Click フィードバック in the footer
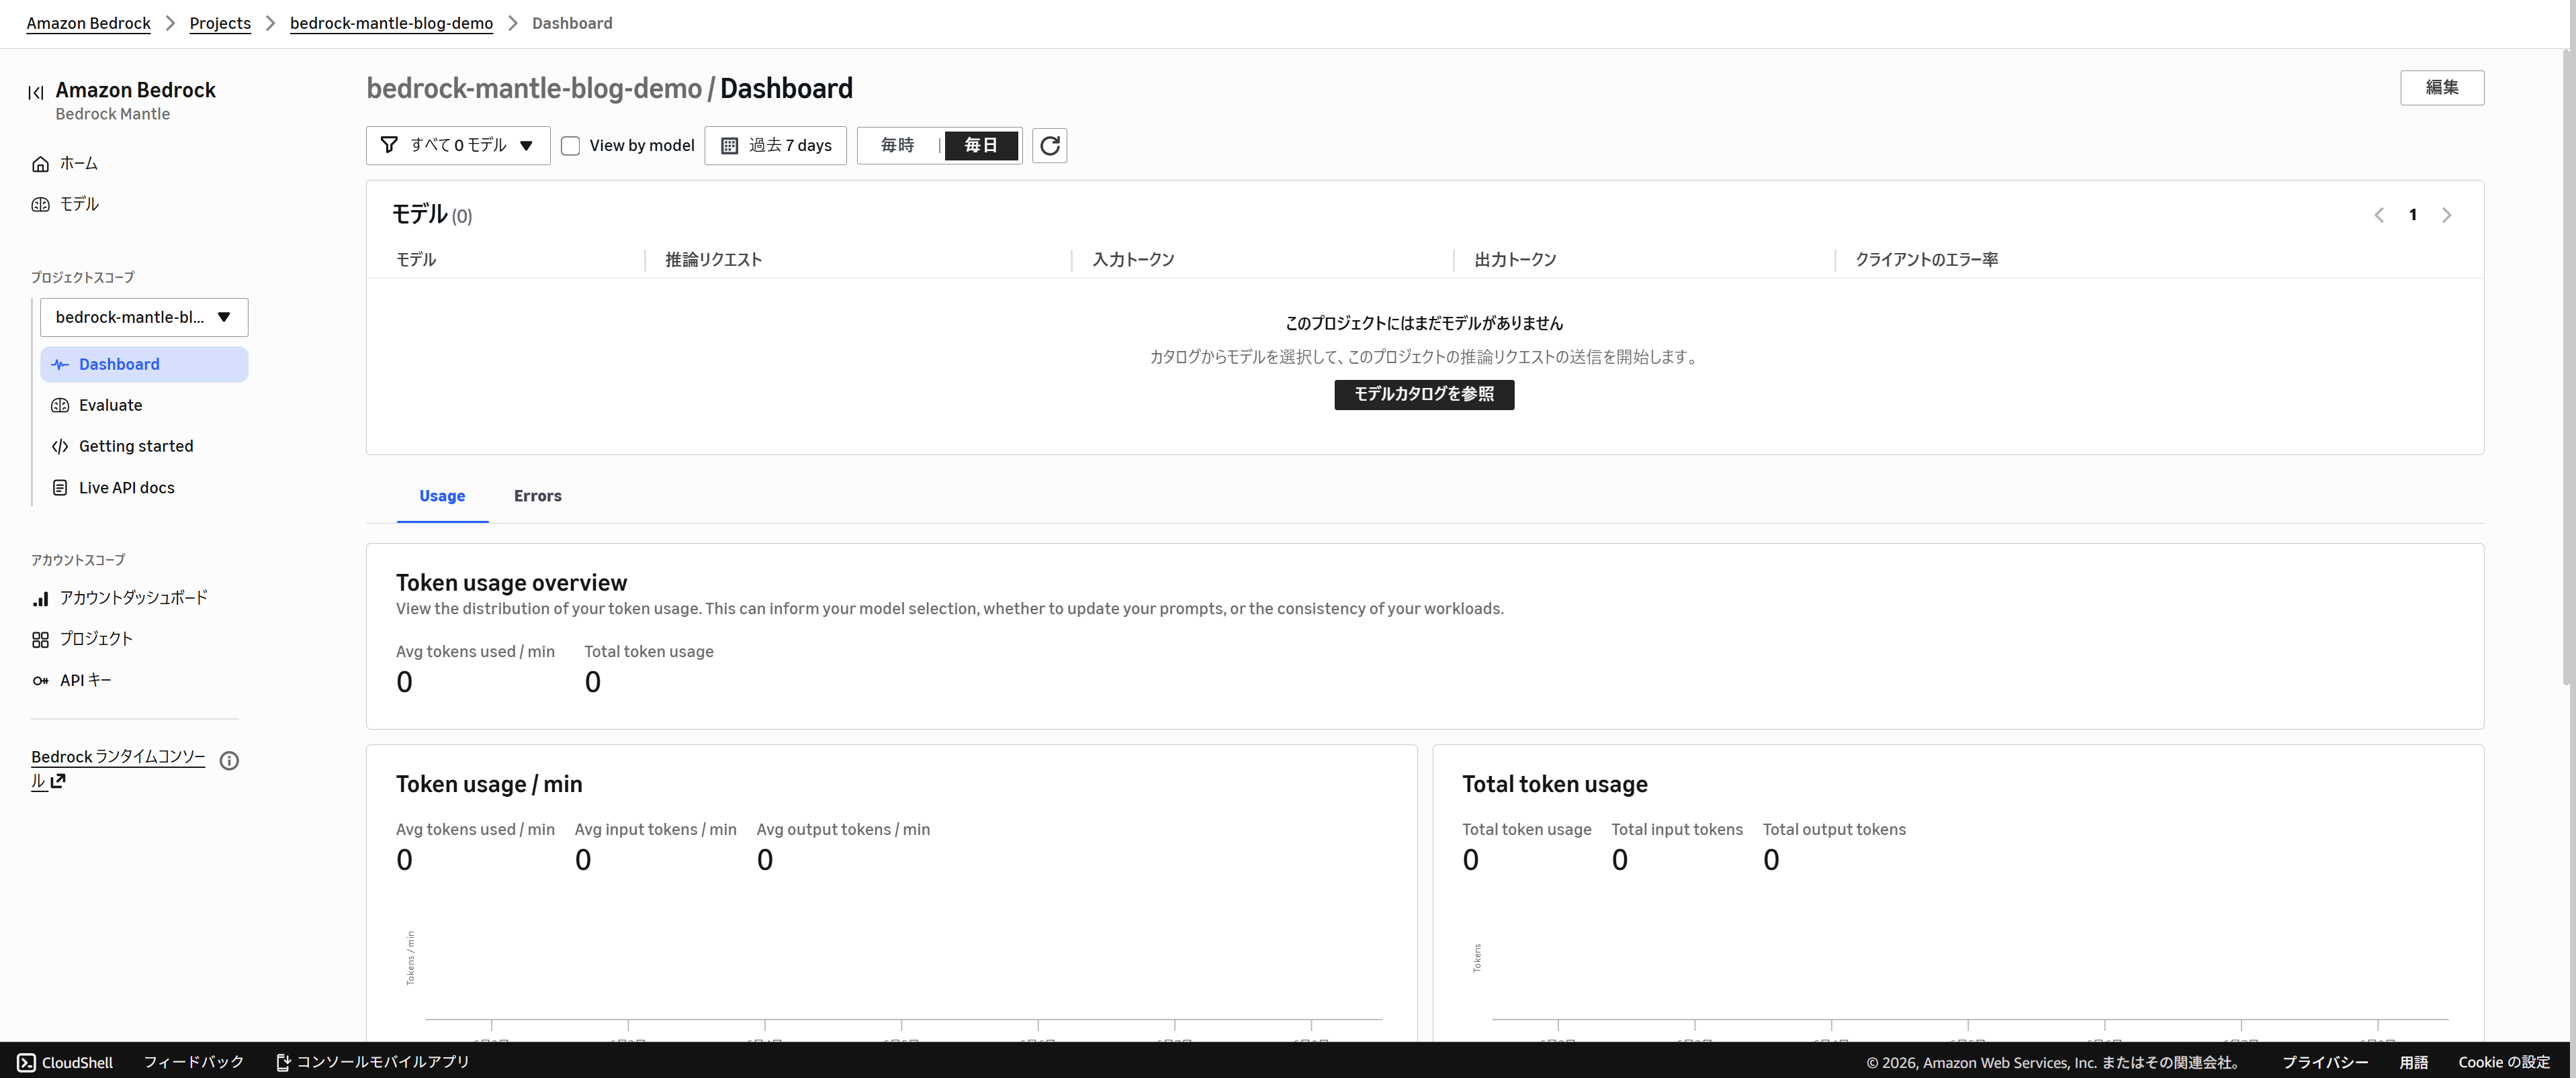This screenshot has width=2576, height=1078. coord(194,1062)
